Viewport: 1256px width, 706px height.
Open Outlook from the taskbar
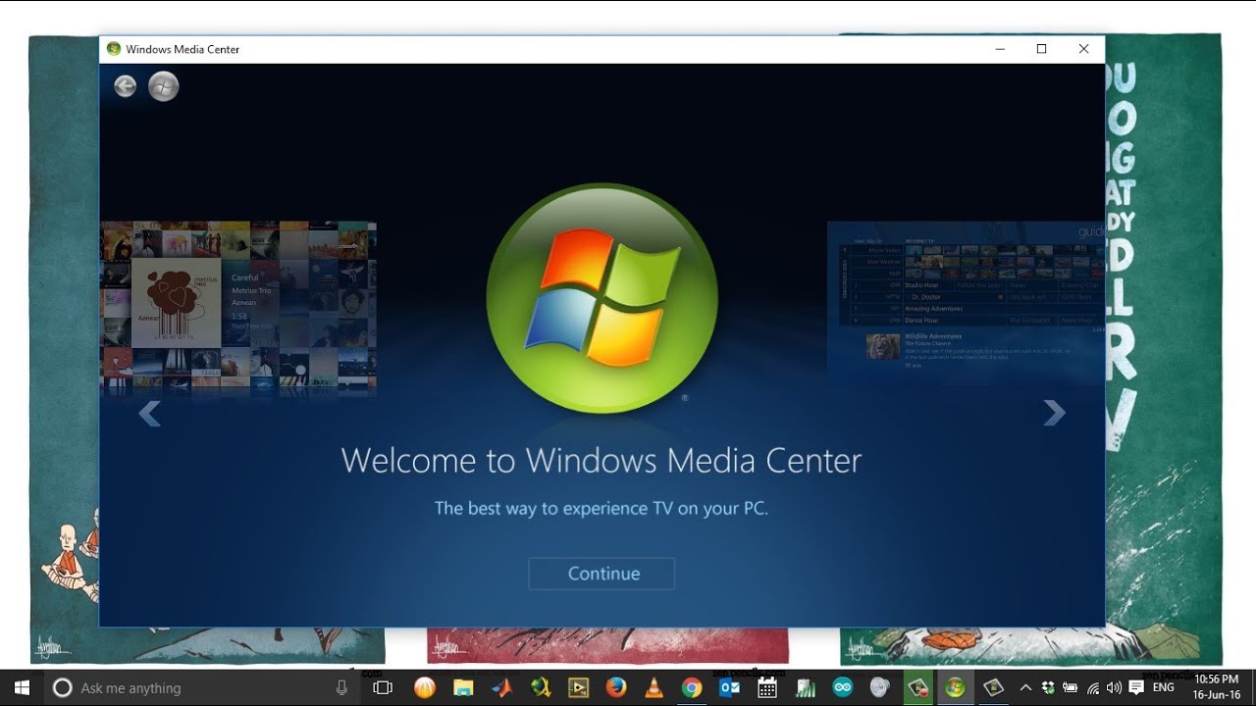pos(729,687)
